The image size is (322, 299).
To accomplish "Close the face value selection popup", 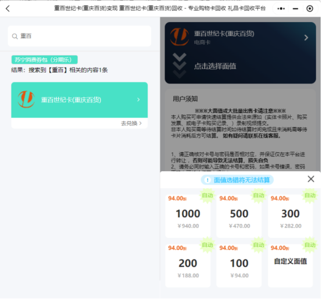I will [311, 179].
